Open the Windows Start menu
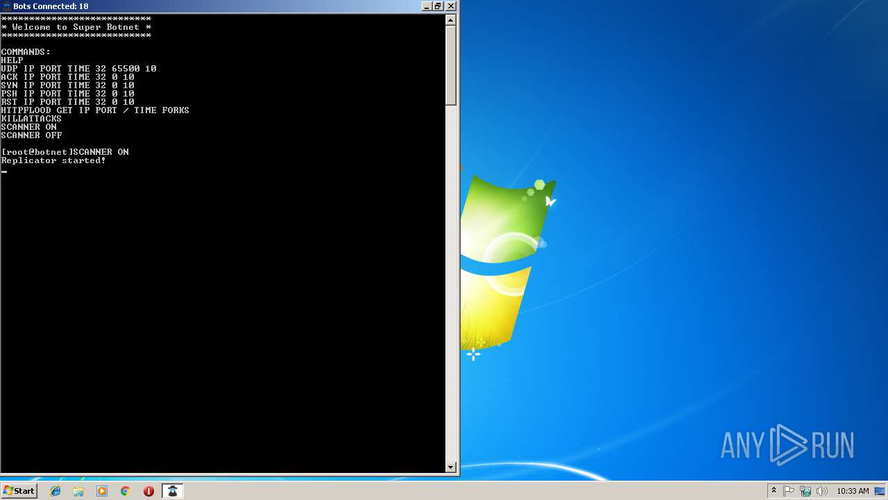The width and height of the screenshot is (888, 500). (19, 491)
